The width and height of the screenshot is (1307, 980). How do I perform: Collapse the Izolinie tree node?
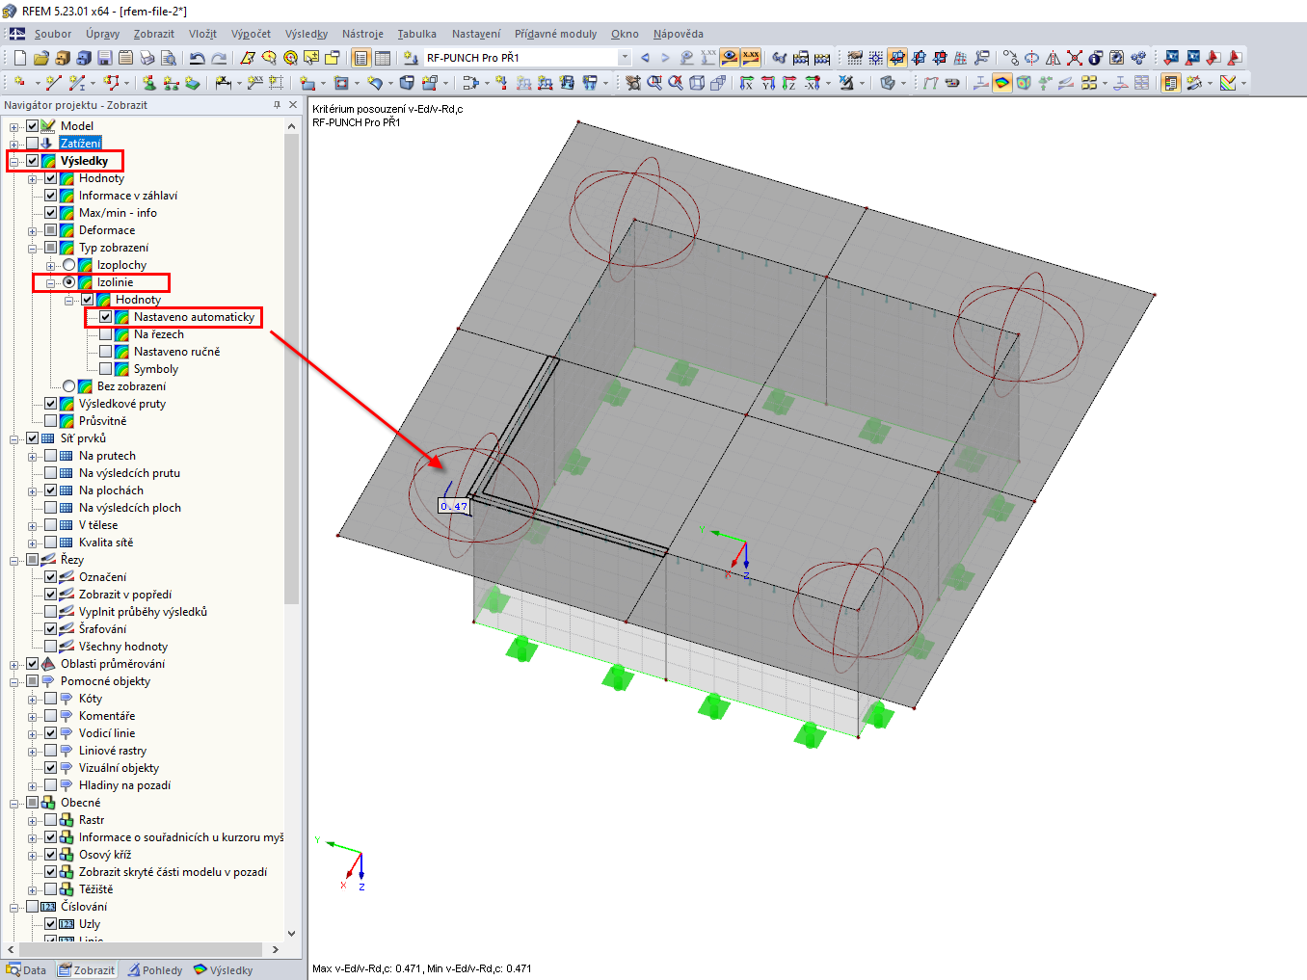[51, 282]
